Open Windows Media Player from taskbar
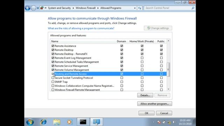Screen dimensions: 224x126 pyautogui.click(x=69, y=122)
